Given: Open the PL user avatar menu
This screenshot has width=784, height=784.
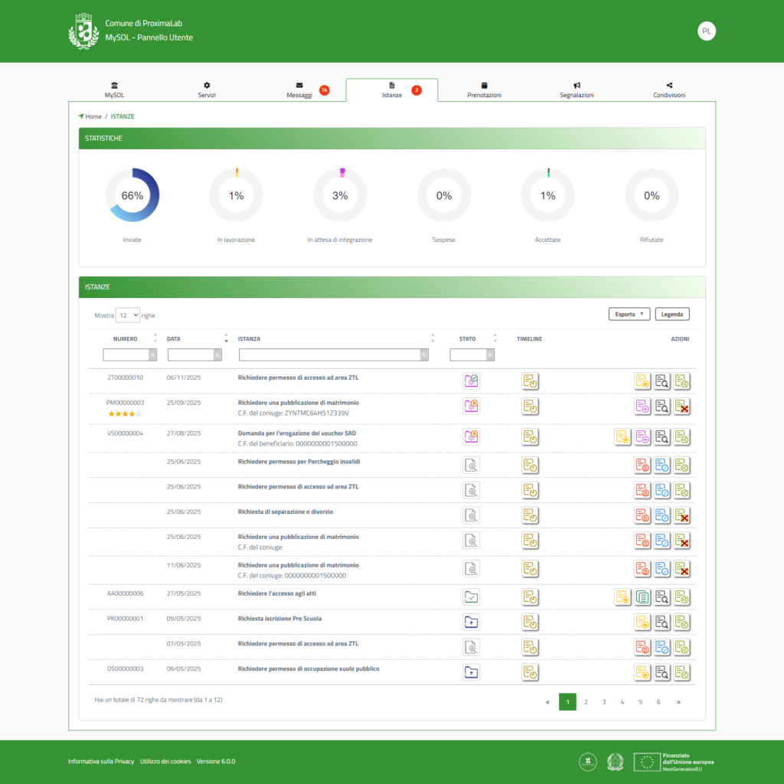Looking at the screenshot, I should 706,31.
